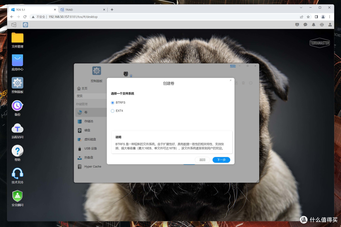Open a new browser tab
Viewport: 341px width, 227px height.
pyautogui.click(x=112, y=9)
